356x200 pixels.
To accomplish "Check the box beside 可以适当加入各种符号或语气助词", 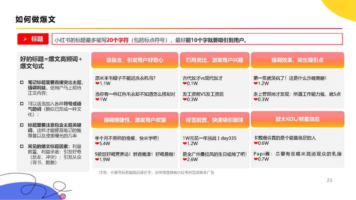I will 22,103.
